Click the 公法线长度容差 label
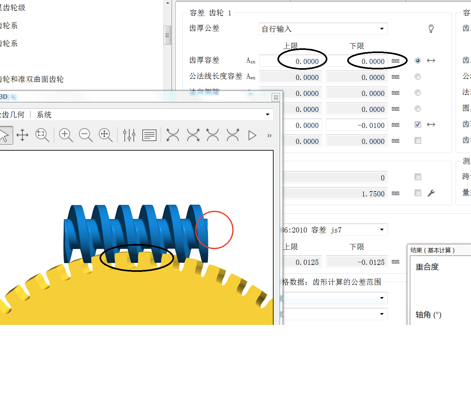 216,76
